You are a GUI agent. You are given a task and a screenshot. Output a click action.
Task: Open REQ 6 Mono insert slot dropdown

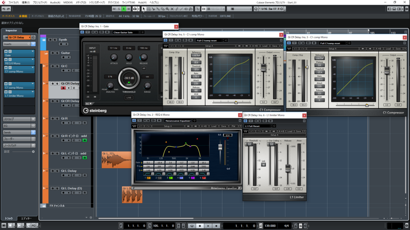pos(33,59)
